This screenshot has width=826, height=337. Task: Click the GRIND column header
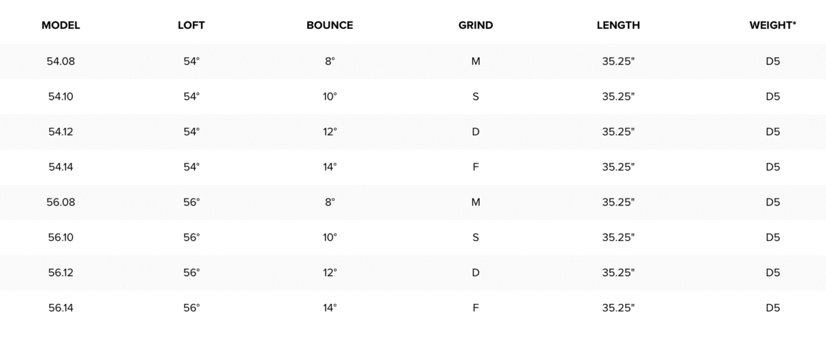click(476, 25)
